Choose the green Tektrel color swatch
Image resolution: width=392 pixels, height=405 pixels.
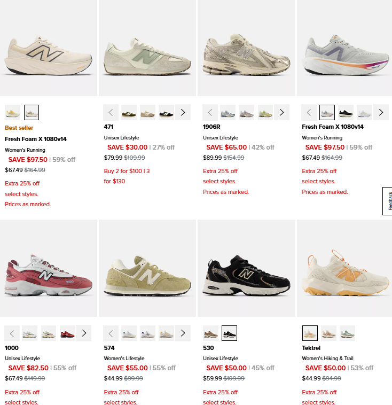(x=347, y=333)
